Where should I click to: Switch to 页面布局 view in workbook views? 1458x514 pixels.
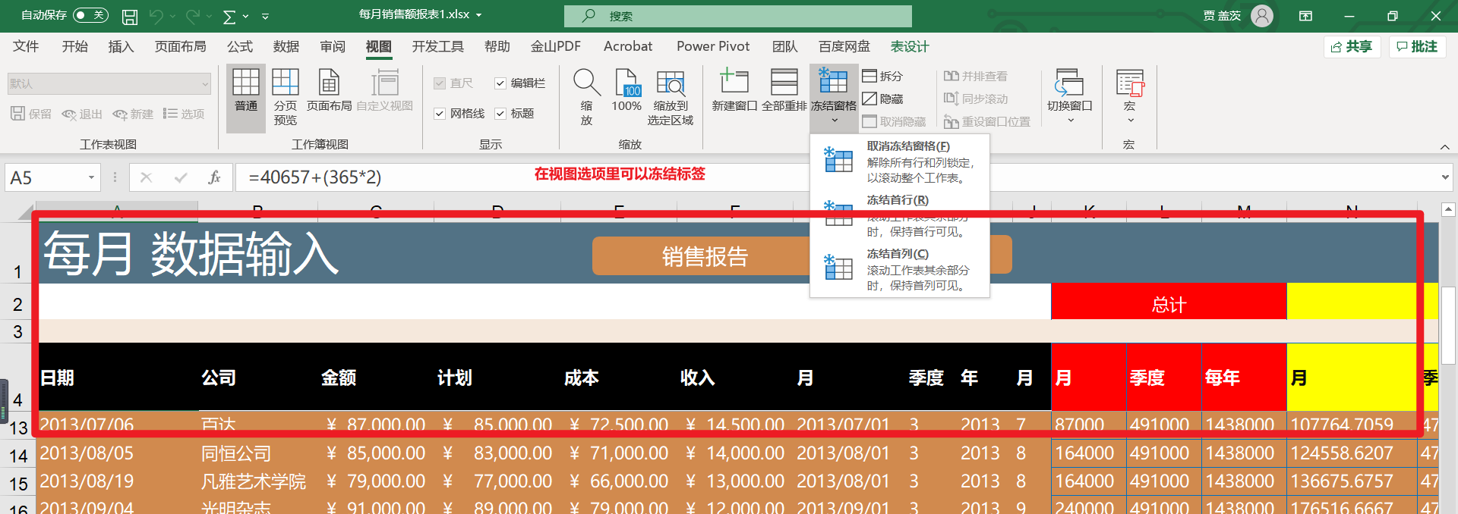click(329, 91)
